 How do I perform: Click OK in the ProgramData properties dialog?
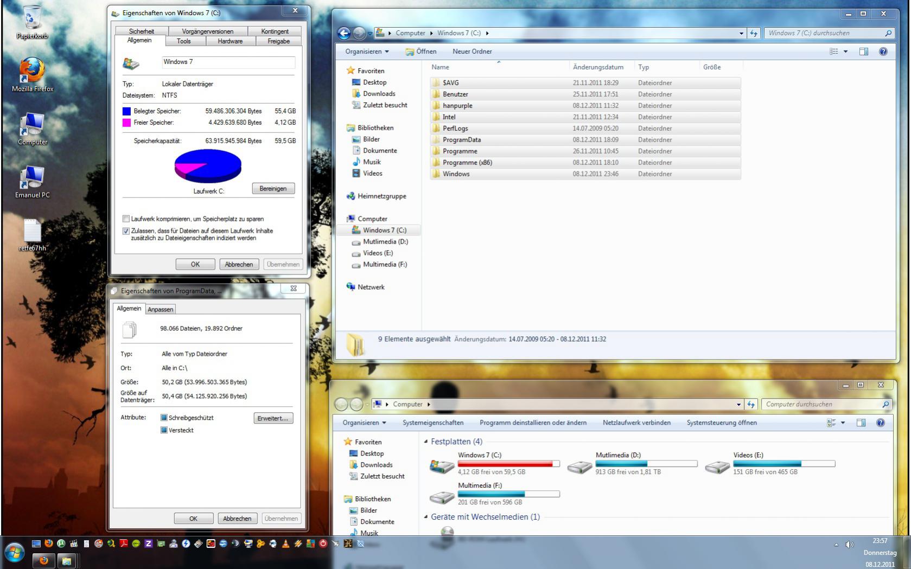(x=193, y=518)
